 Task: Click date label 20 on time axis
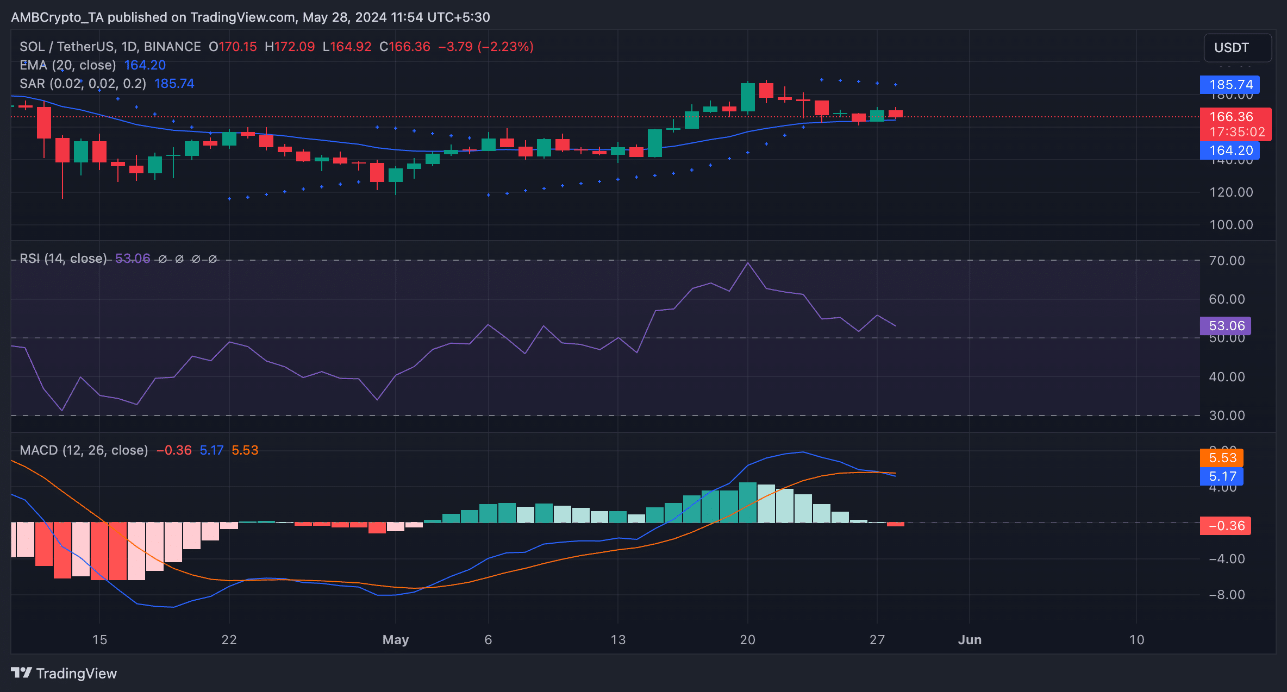coord(747,640)
